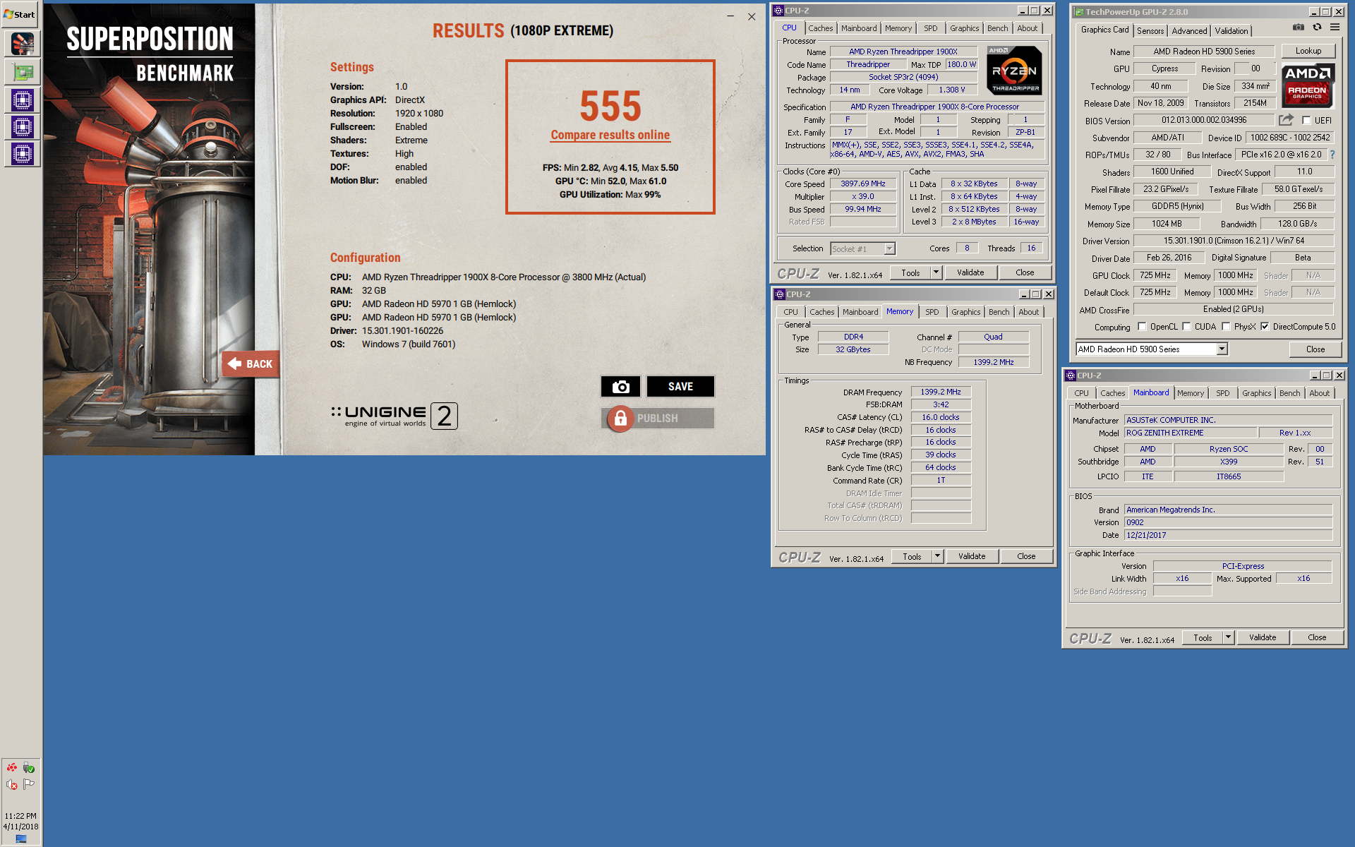This screenshot has height=847, width=1355.
Task: Open the Action Center flag tray icon
Action: point(29,784)
